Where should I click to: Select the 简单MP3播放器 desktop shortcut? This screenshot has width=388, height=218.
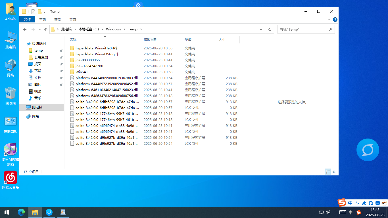point(11,155)
